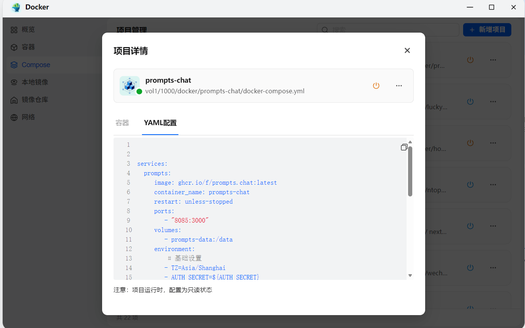
Task: Open the prompts-chat more options menu in dialog
Action: tap(399, 86)
